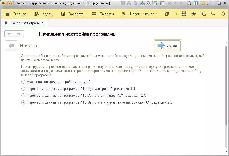This screenshot has height=156, width=229.
Task: Click the reports documents stack icon
Action: point(167,14)
